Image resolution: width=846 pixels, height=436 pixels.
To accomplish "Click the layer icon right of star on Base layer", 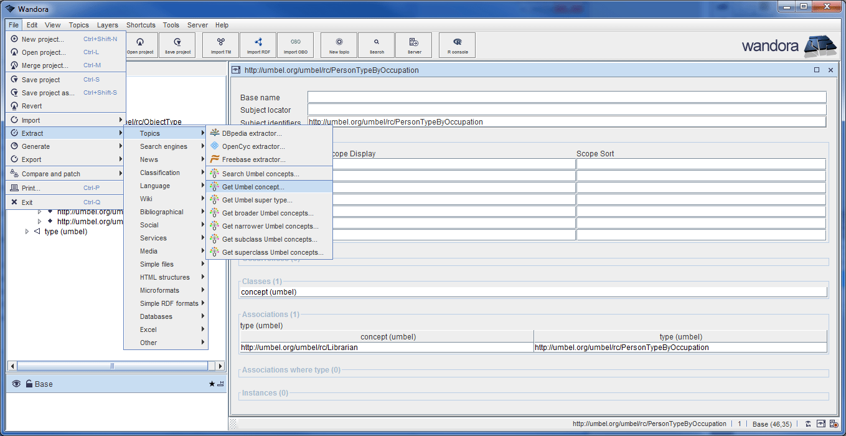I will (220, 384).
